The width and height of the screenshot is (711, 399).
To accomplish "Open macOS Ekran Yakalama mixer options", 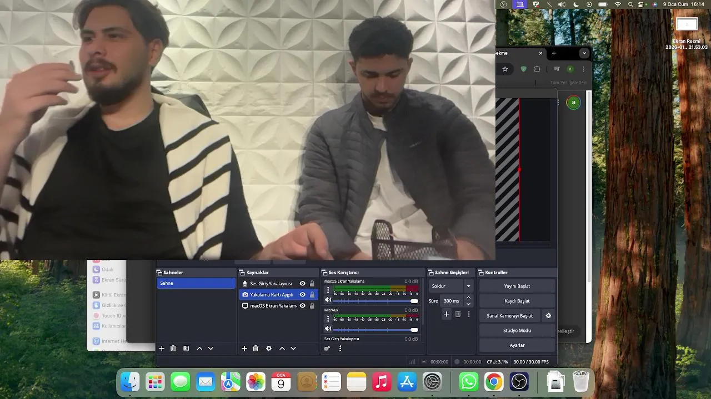I will click(328, 290).
